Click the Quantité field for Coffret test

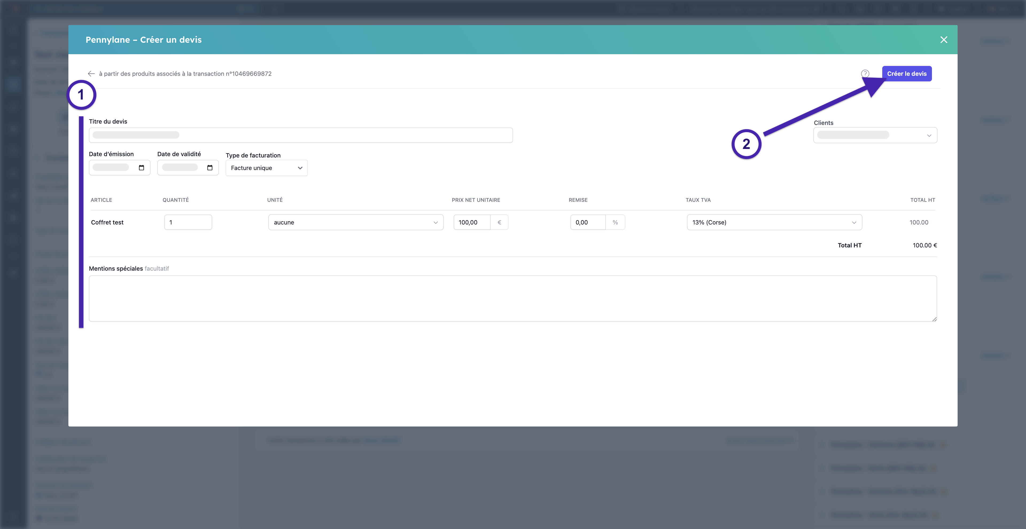[x=188, y=222]
